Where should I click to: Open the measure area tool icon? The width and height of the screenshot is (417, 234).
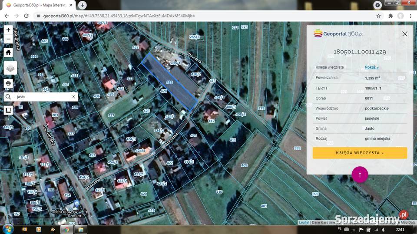coord(8,110)
